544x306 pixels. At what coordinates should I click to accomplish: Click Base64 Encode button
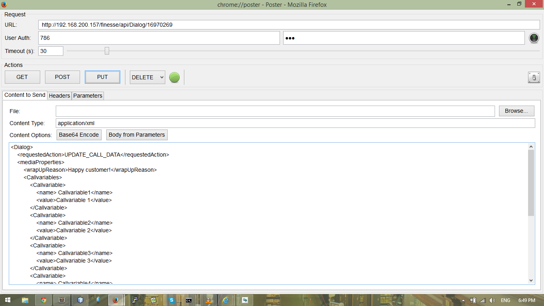pos(79,135)
